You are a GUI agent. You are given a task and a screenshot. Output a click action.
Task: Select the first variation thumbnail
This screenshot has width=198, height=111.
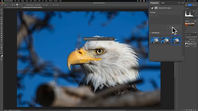pos(155,40)
